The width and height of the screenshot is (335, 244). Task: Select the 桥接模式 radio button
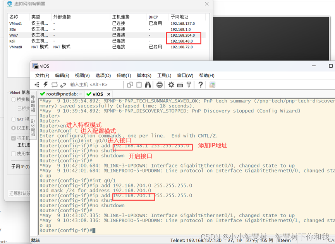pos(13,99)
